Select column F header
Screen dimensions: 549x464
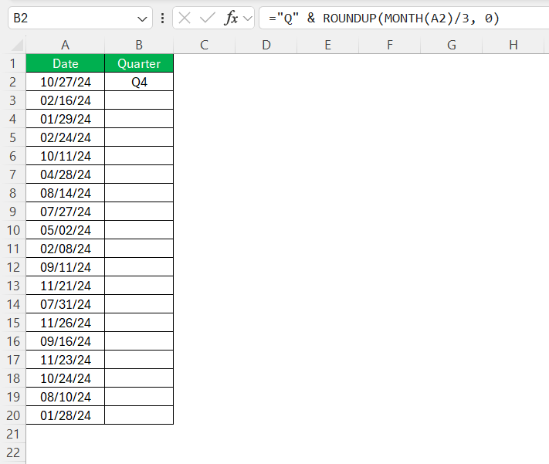[x=390, y=45]
